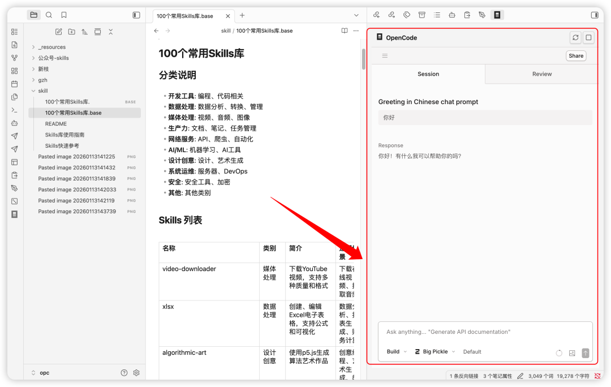Toggle the left sidebar collapse control
Image resolution: width=611 pixels, height=387 pixels.
pyautogui.click(x=136, y=15)
